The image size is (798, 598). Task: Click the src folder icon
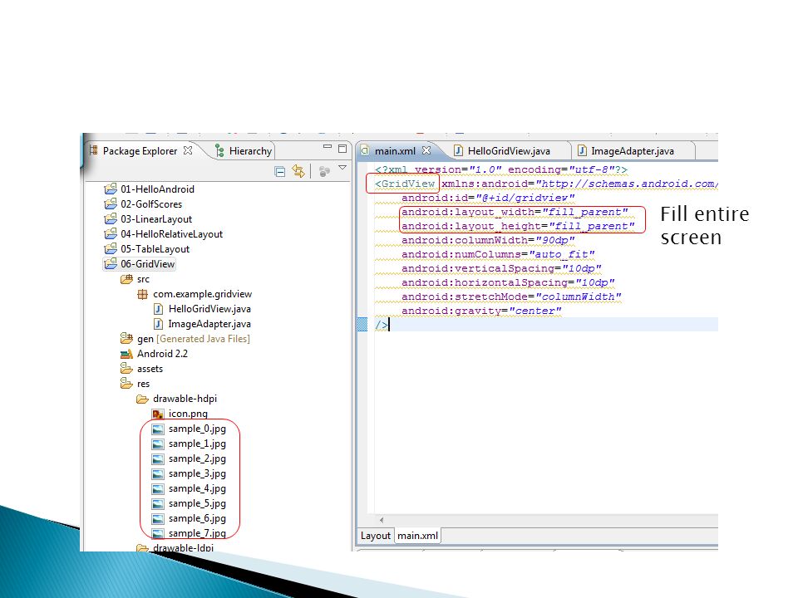(126, 279)
